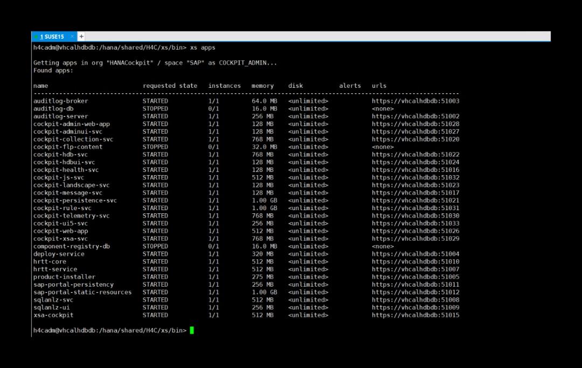Click the app name cockpit-collection-svc
Image resolution: width=582 pixels, height=368 pixels.
pos(73,139)
